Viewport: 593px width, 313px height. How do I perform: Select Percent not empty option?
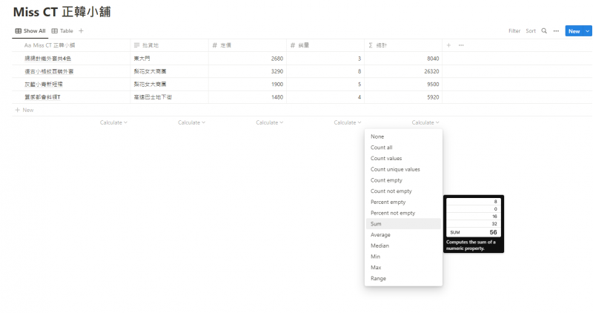(x=403, y=213)
